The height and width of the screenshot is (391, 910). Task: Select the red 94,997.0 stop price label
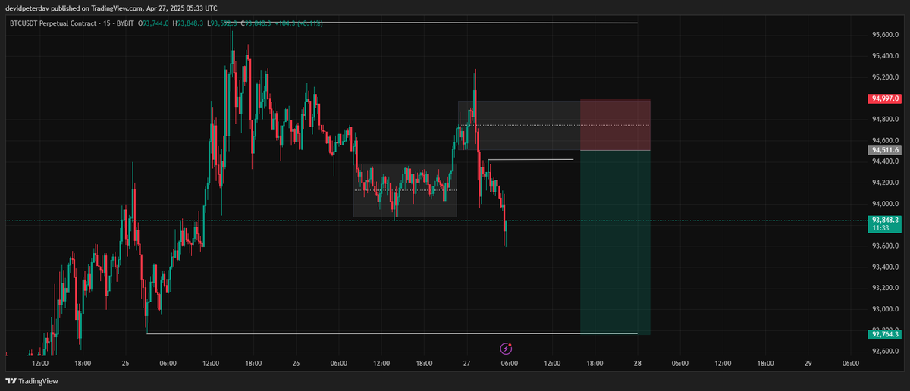point(886,99)
